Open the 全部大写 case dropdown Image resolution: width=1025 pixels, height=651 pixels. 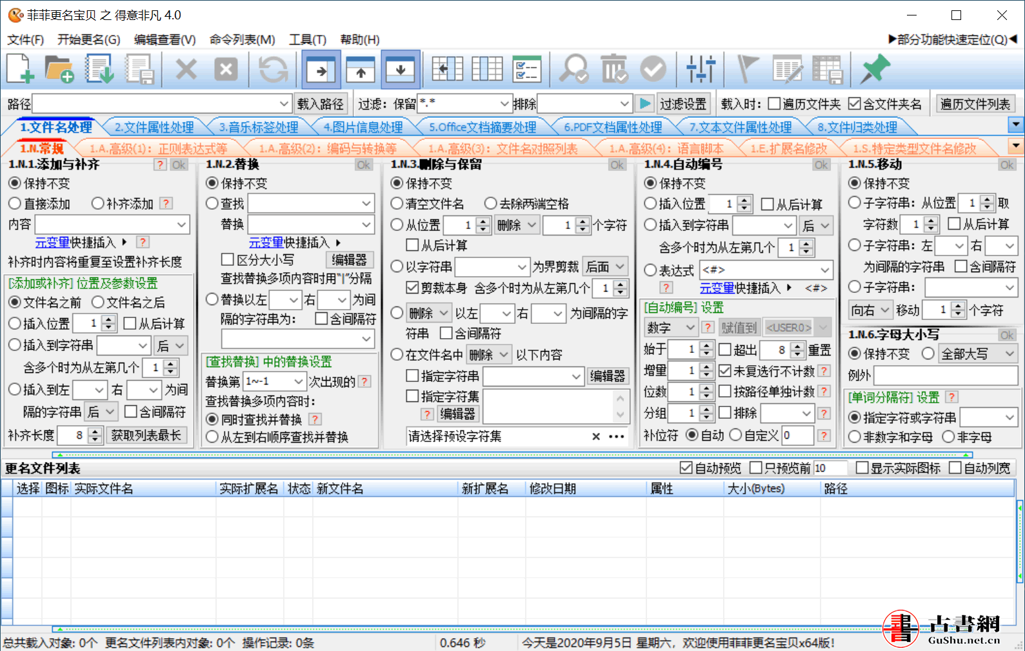pyautogui.click(x=977, y=354)
